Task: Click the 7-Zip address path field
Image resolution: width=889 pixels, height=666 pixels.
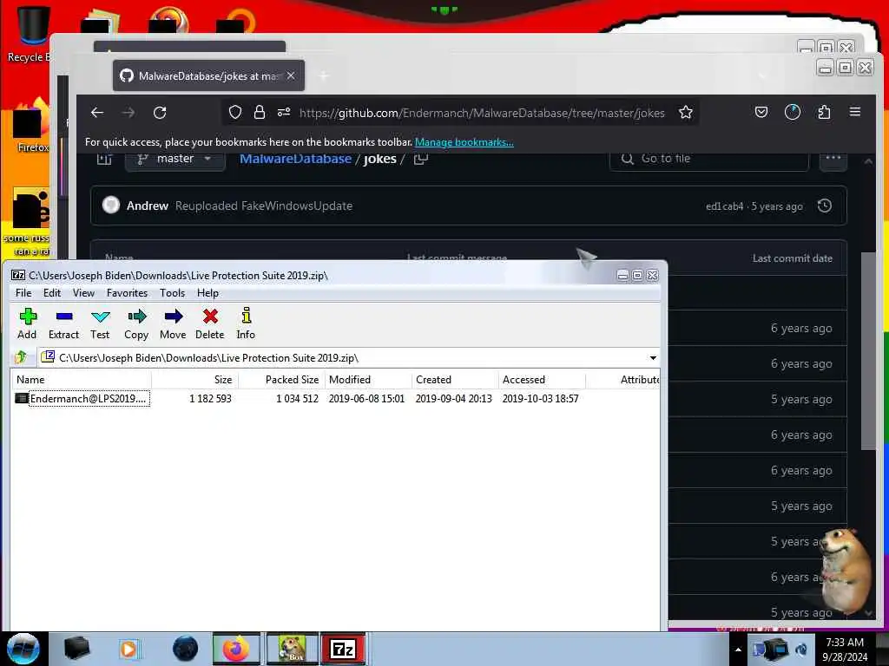Action: pyautogui.click(x=348, y=358)
